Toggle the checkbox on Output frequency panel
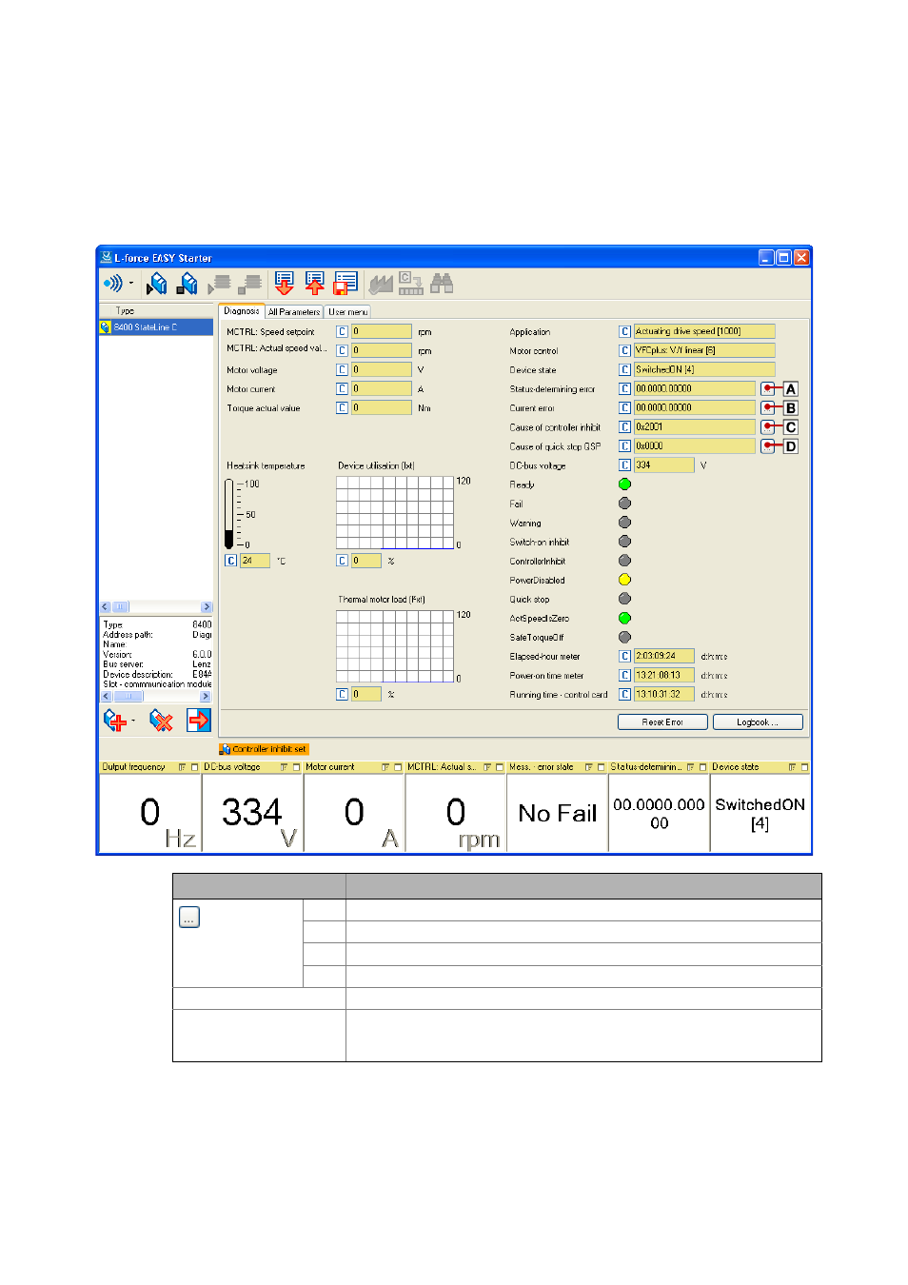 coord(194,767)
